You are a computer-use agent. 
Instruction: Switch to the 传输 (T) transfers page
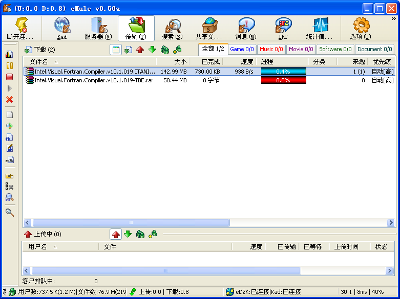pos(136,28)
